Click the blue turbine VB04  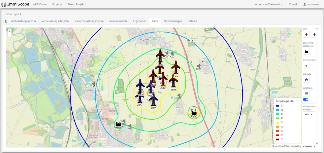tap(140, 97)
